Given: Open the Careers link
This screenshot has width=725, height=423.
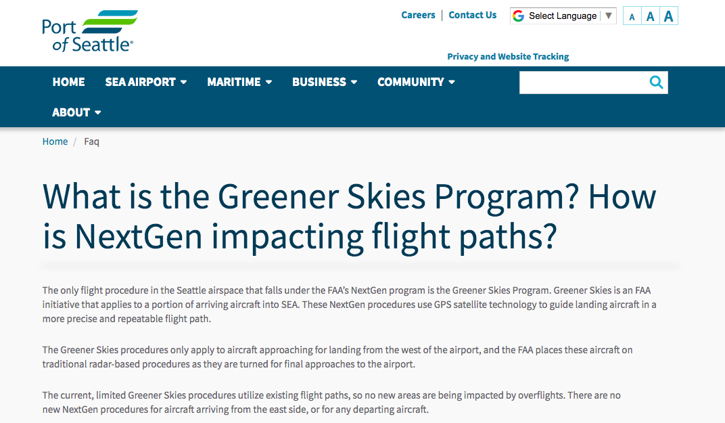Looking at the screenshot, I should 418,15.
